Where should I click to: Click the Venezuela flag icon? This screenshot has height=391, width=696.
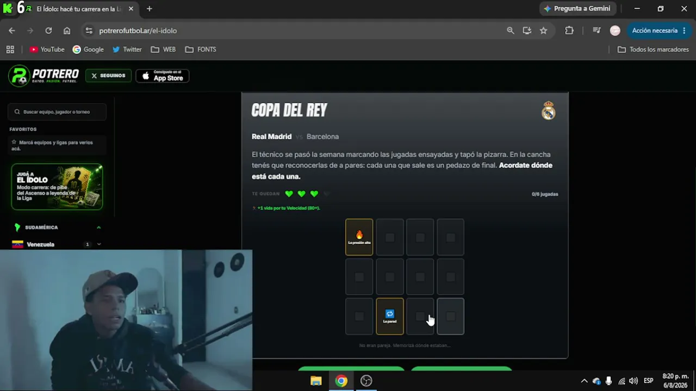click(x=17, y=244)
